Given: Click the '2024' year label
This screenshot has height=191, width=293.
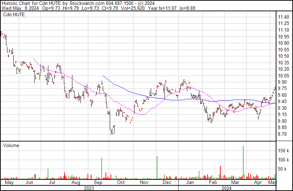Looking at the screenshot, I should pos(227,188).
